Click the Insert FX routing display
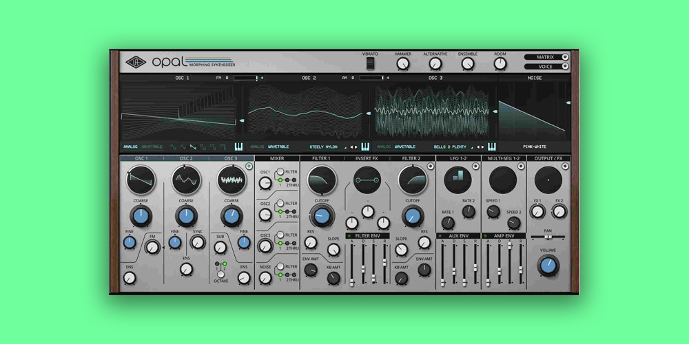This screenshot has width=689, height=344. click(x=367, y=180)
